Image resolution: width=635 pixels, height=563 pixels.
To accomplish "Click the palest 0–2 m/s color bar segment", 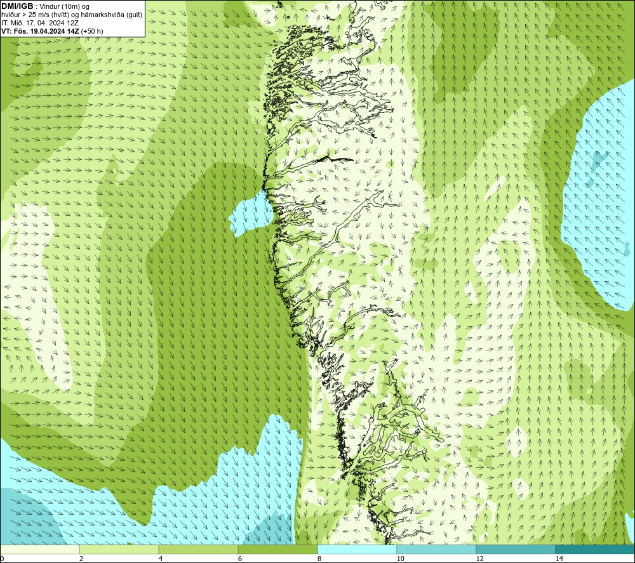I will [39, 549].
